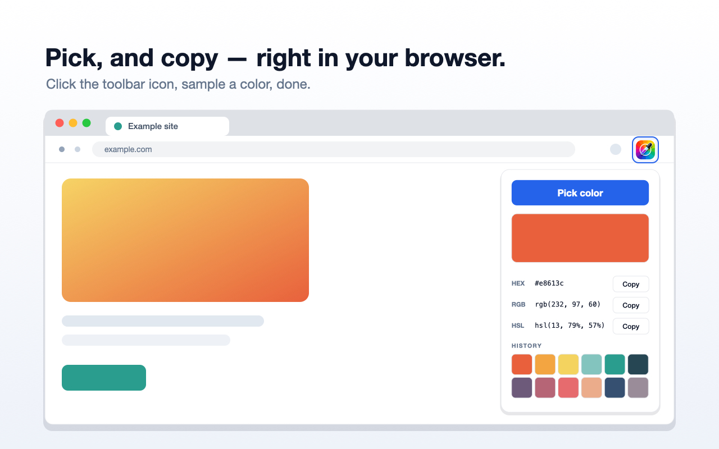
Task: Click the rgb(232, 97, 60) value text
Action: click(568, 304)
